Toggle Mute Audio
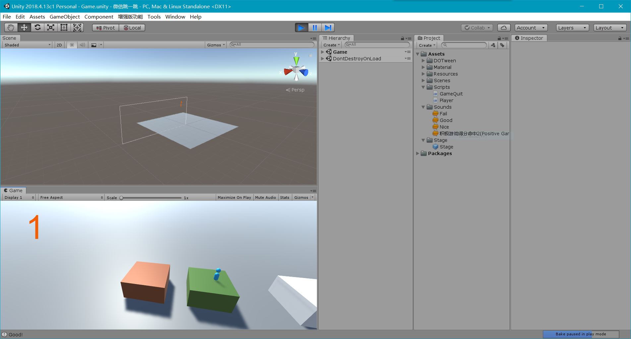631x339 pixels. coord(265,198)
